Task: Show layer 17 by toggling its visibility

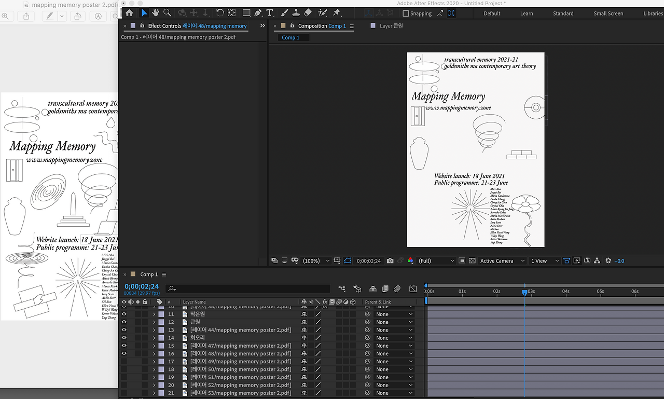Action: 124,362
